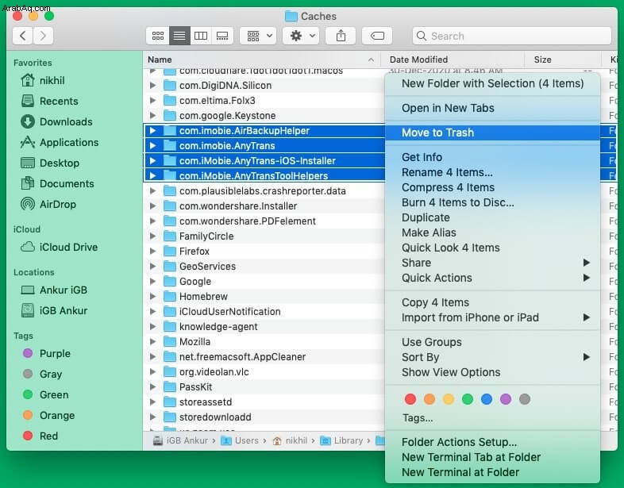Choose Copy 4 Items
This screenshot has width=624, height=488.
492,302
